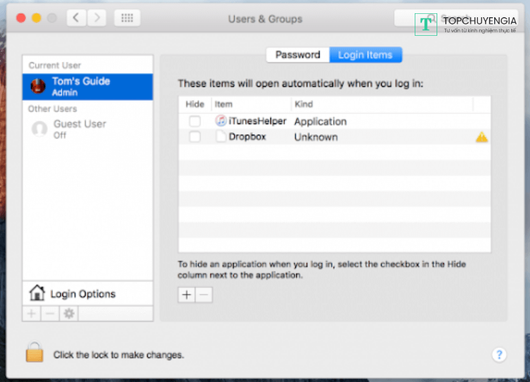The height and width of the screenshot is (382, 530).
Task: Open the gear actions menu under user list
Action: (x=68, y=314)
